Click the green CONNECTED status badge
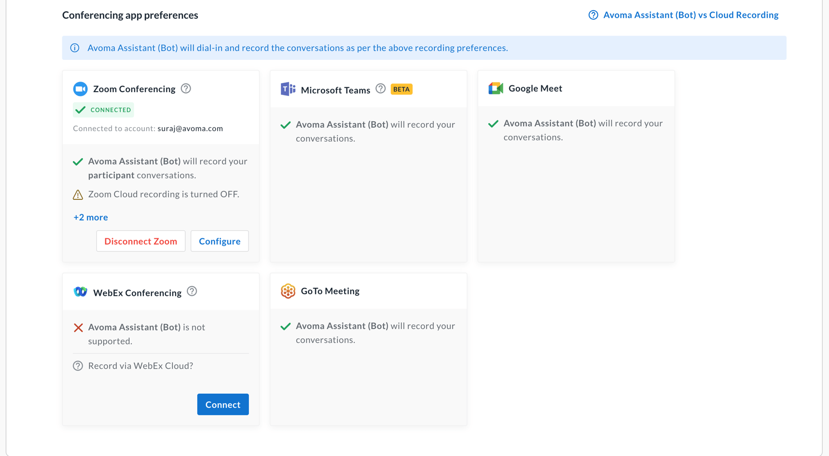This screenshot has height=456, width=829. [104, 110]
